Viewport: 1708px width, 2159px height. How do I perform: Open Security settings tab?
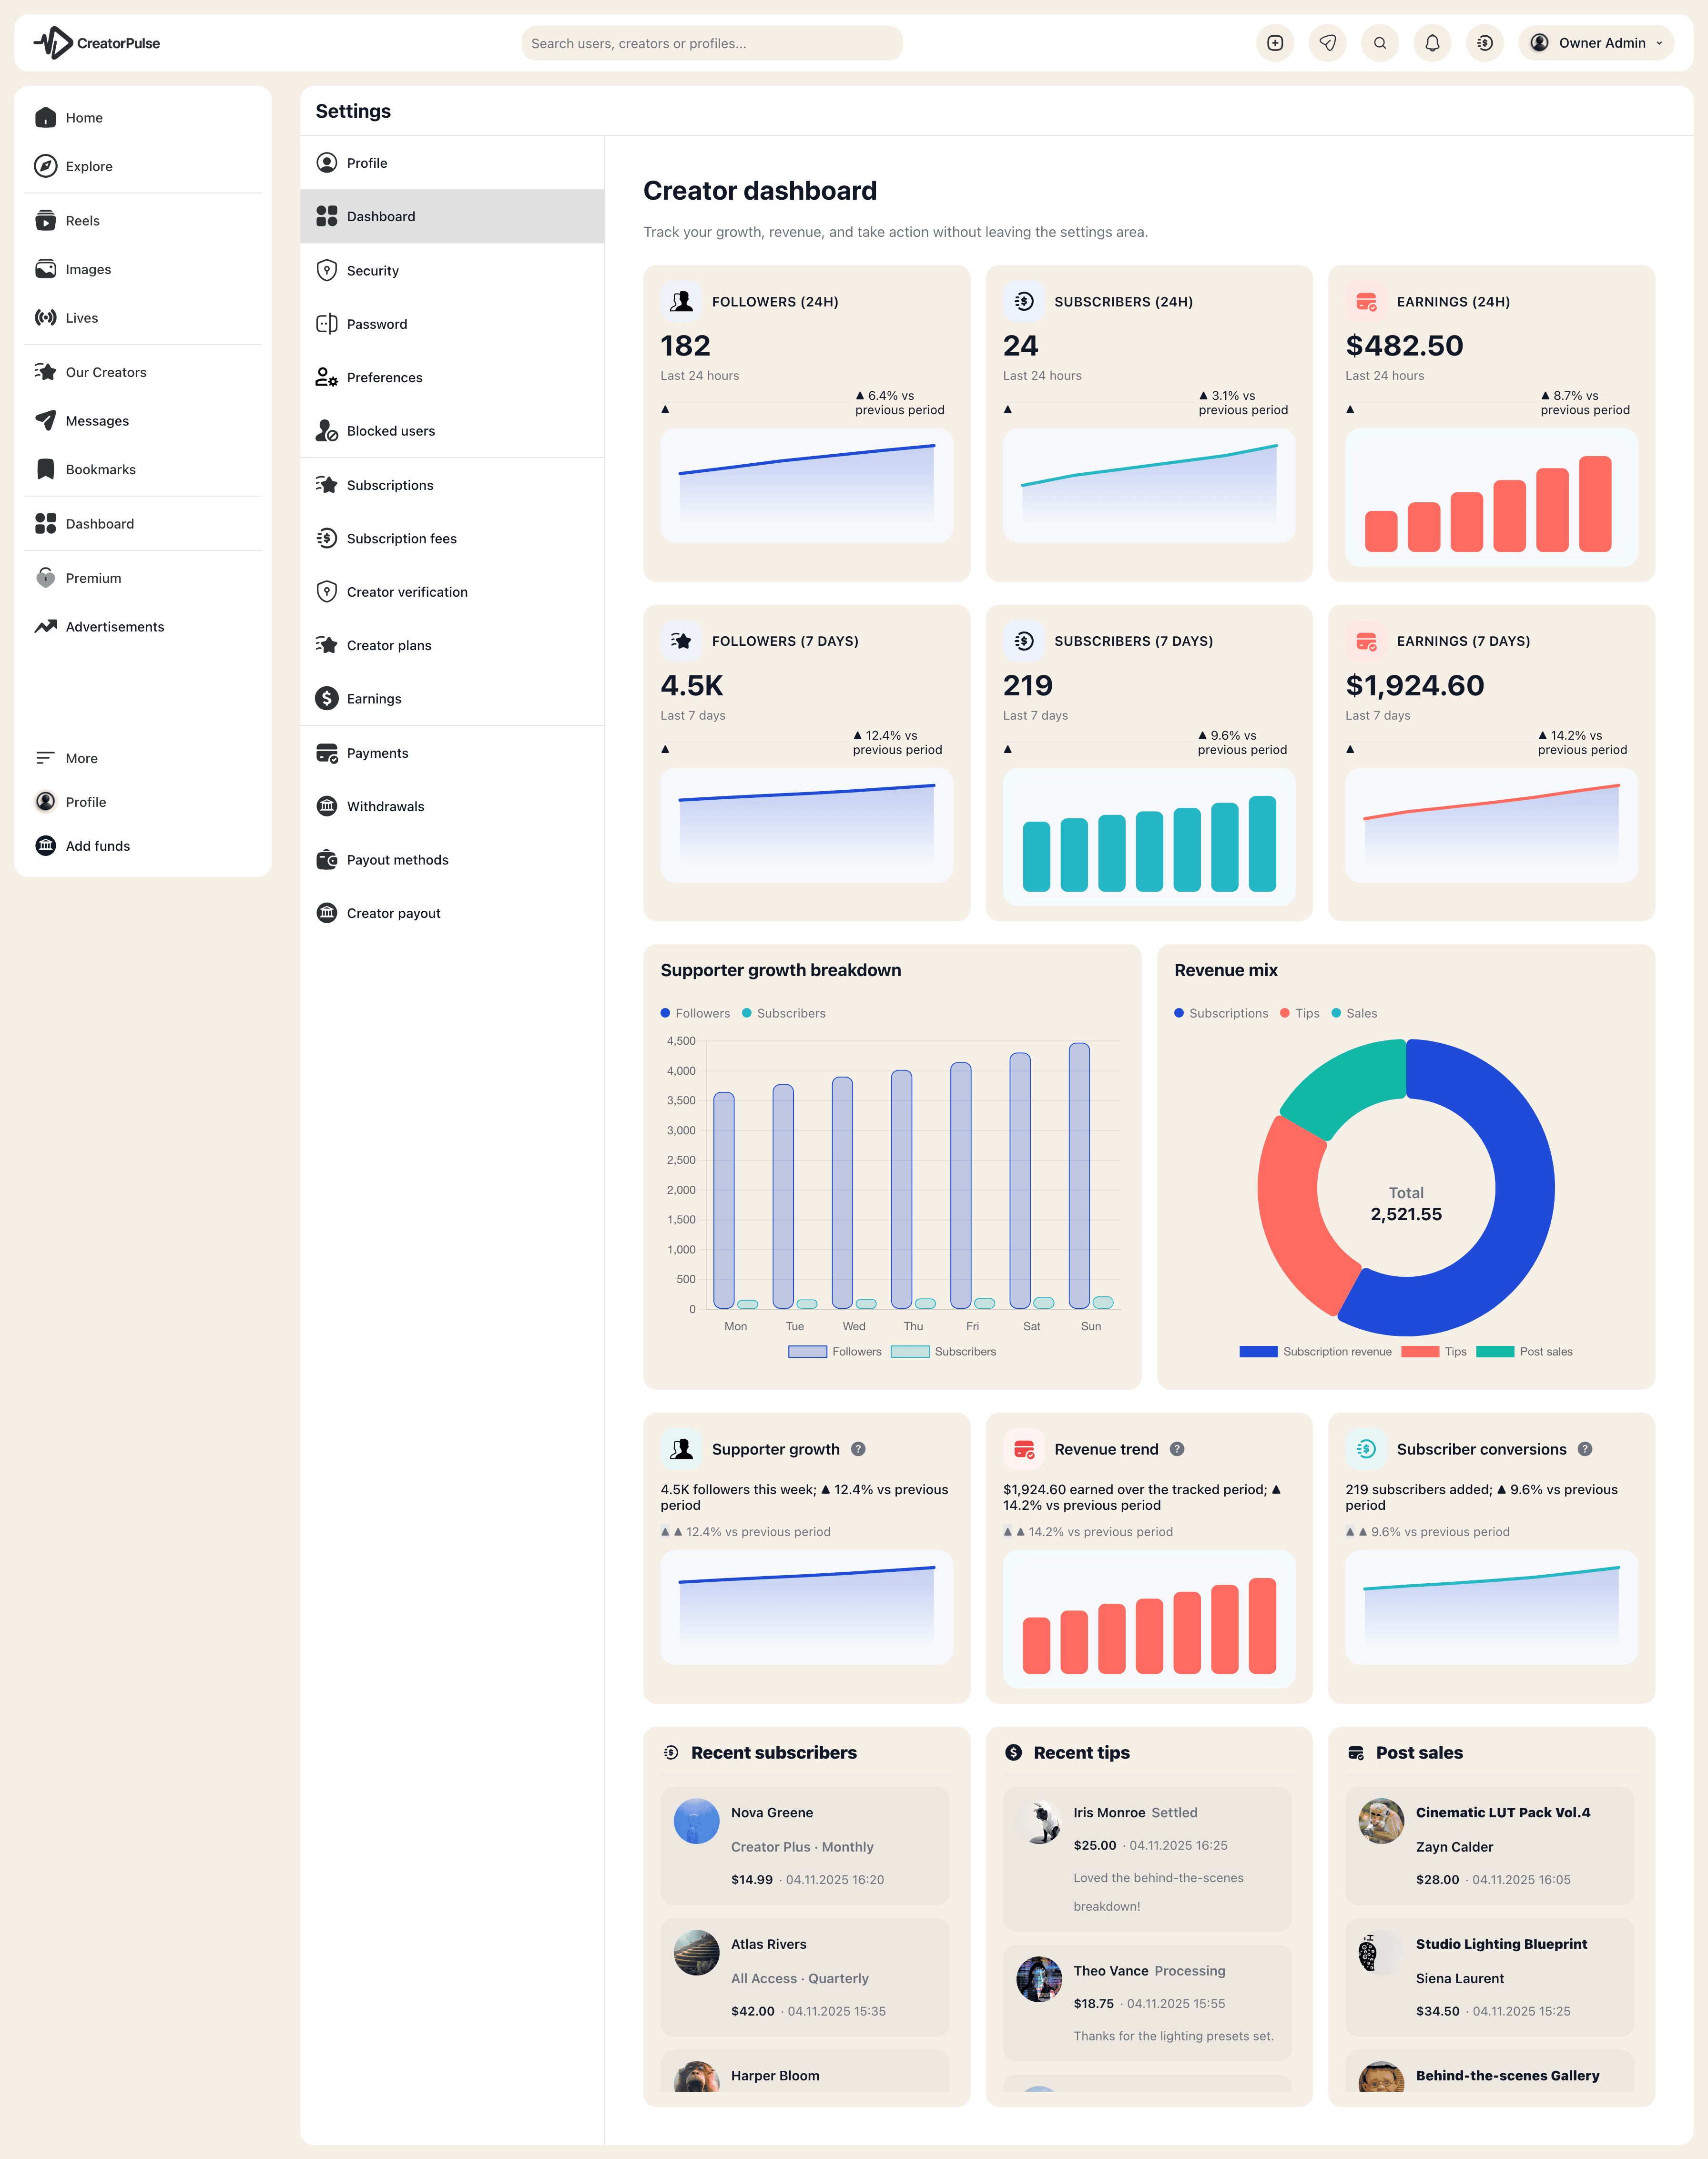click(x=372, y=271)
